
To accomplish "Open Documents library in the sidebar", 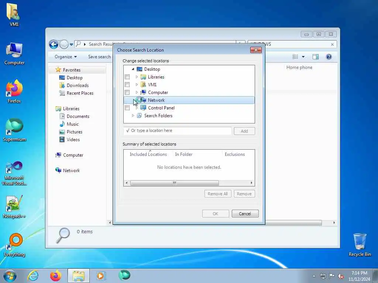I will coord(78,116).
